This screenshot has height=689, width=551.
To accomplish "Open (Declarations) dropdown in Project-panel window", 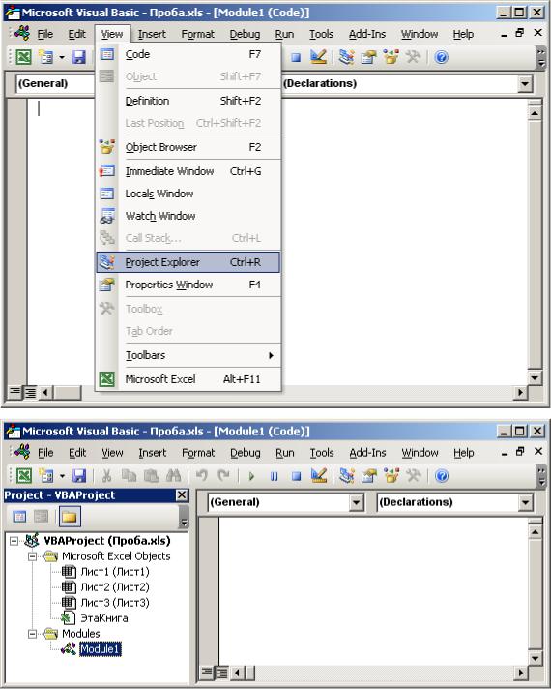I will [526, 502].
